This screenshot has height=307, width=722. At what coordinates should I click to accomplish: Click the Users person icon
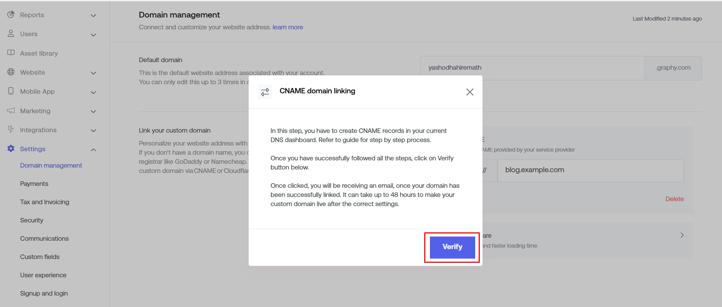[11, 34]
